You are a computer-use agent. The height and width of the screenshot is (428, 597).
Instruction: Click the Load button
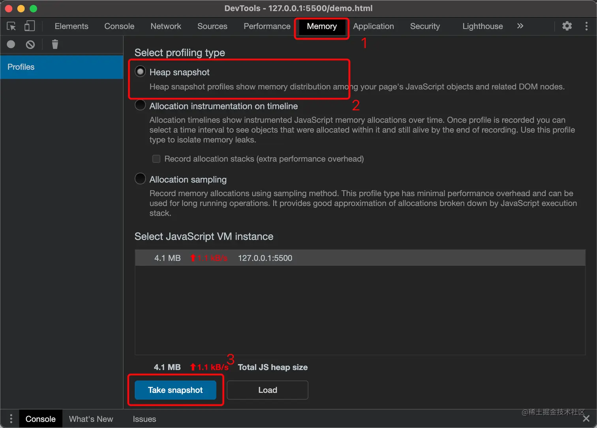click(268, 390)
